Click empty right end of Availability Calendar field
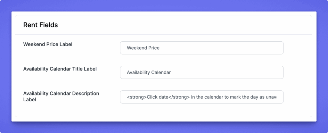 pyautogui.click(x=256, y=72)
